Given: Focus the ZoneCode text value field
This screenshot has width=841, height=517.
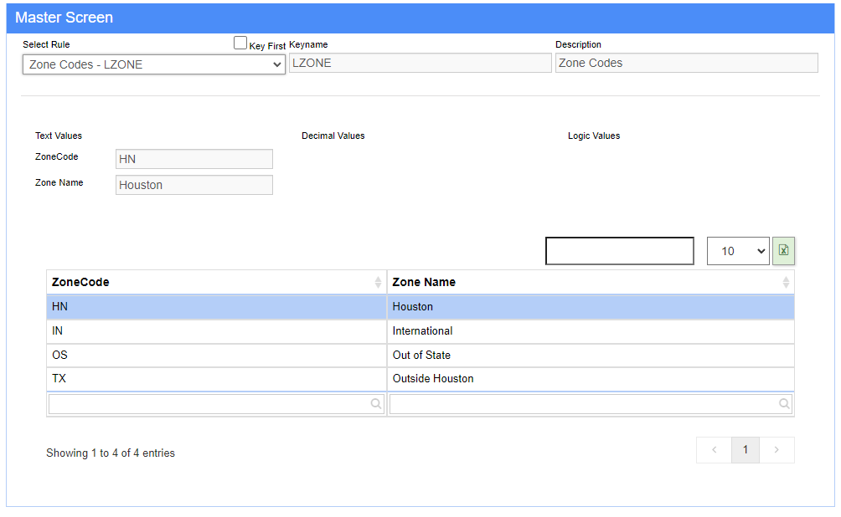Looking at the screenshot, I should (x=193, y=159).
